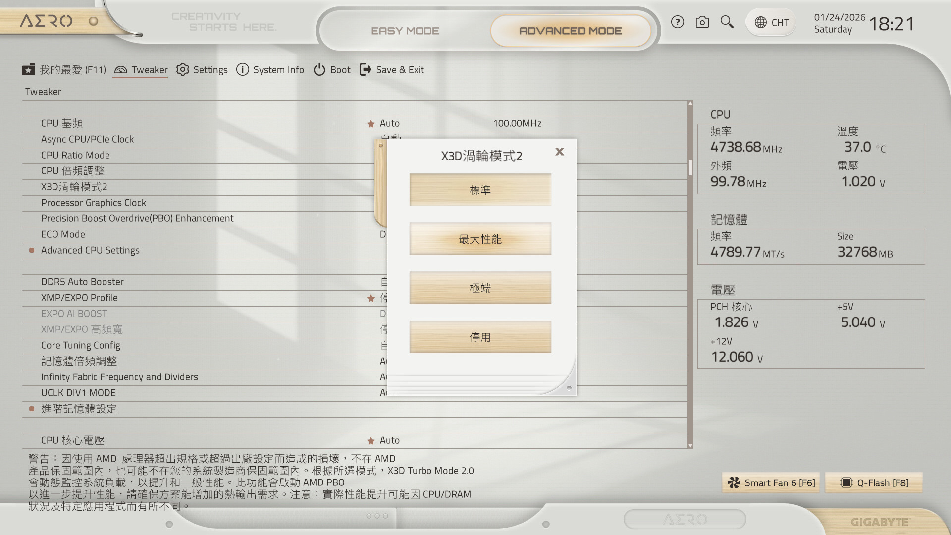Image resolution: width=951 pixels, height=535 pixels.
Task: Pick the 極端 extreme mode button
Action: click(x=480, y=288)
